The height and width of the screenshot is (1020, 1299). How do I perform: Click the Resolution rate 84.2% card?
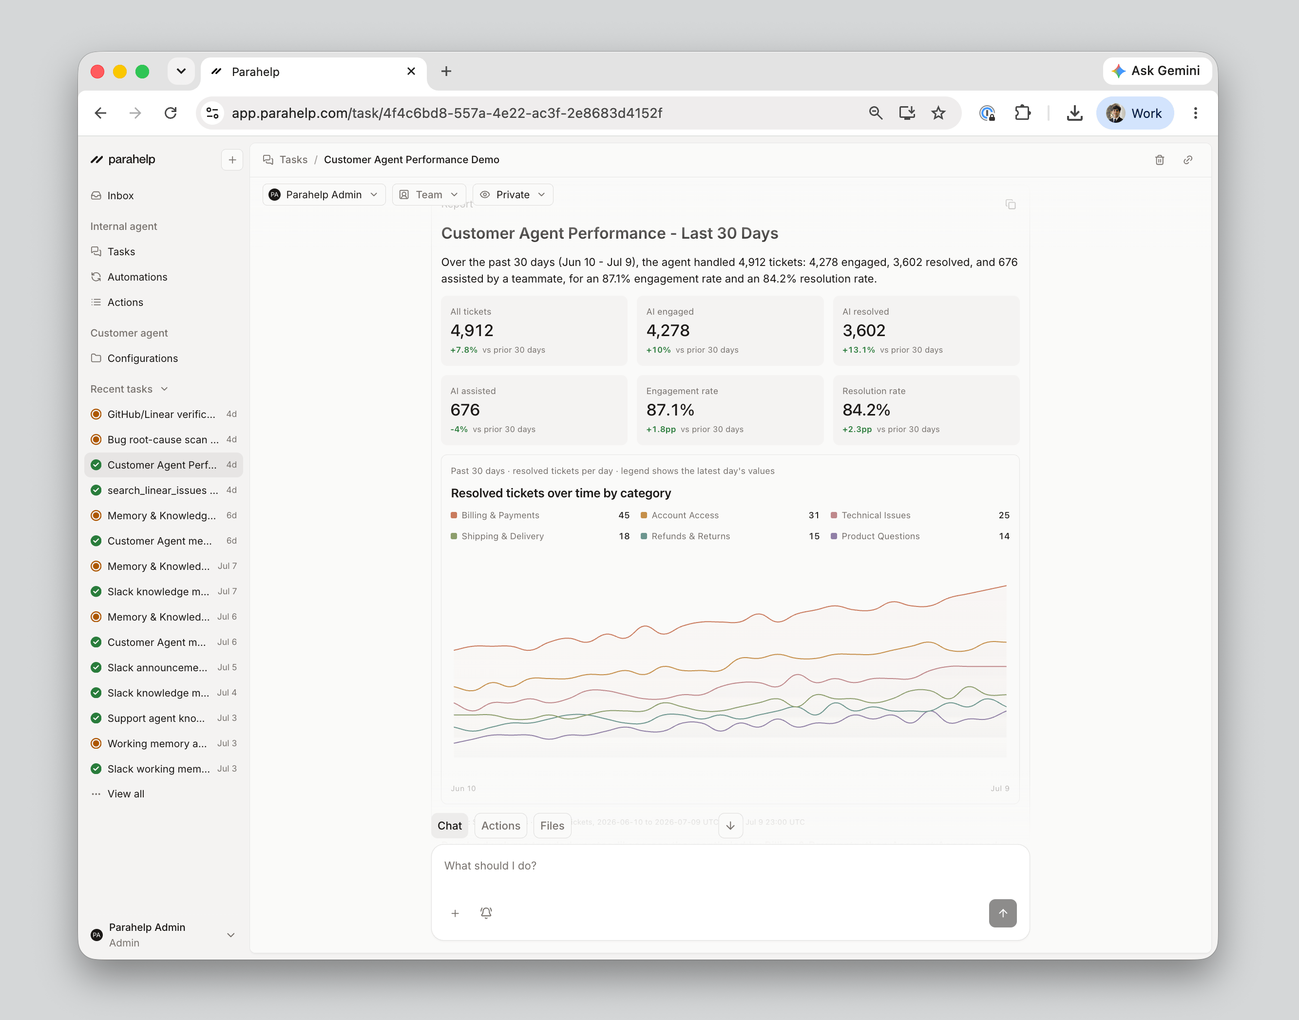(926, 410)
